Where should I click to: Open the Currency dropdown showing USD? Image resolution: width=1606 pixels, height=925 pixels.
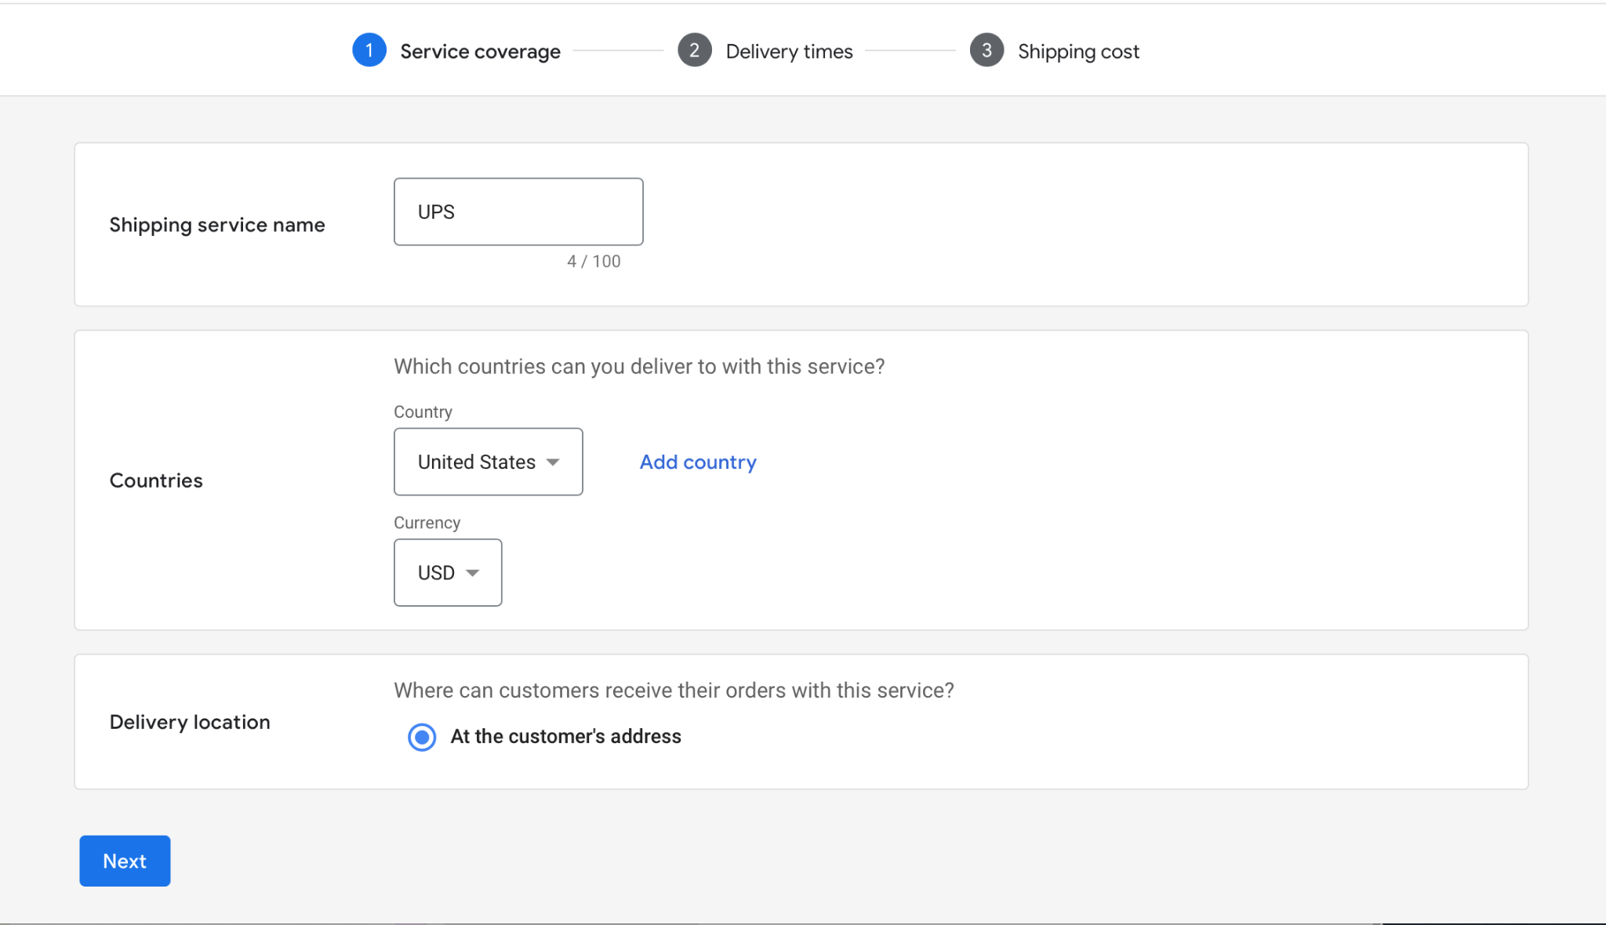[x=447, y=573]
